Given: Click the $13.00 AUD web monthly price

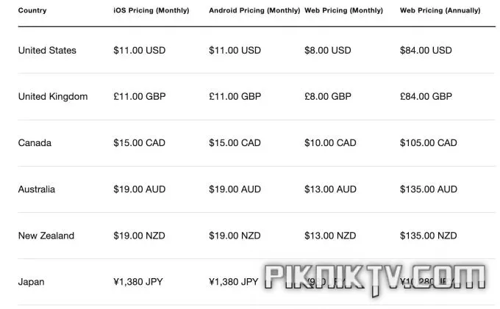Looking at the screenshot, I should 330,189.
